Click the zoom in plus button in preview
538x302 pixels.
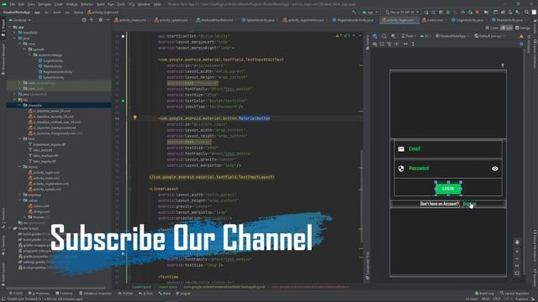[x=517, y=252]
